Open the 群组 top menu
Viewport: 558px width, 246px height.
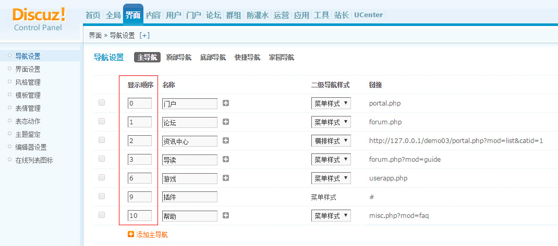pos(234,15)
